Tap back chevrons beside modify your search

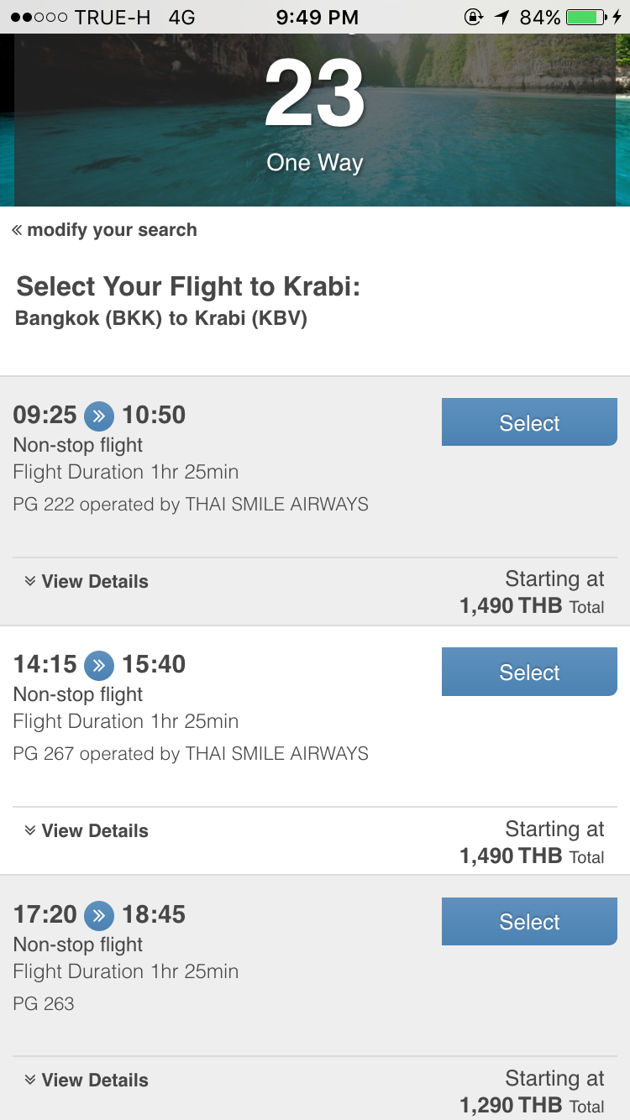click(17, 230)
